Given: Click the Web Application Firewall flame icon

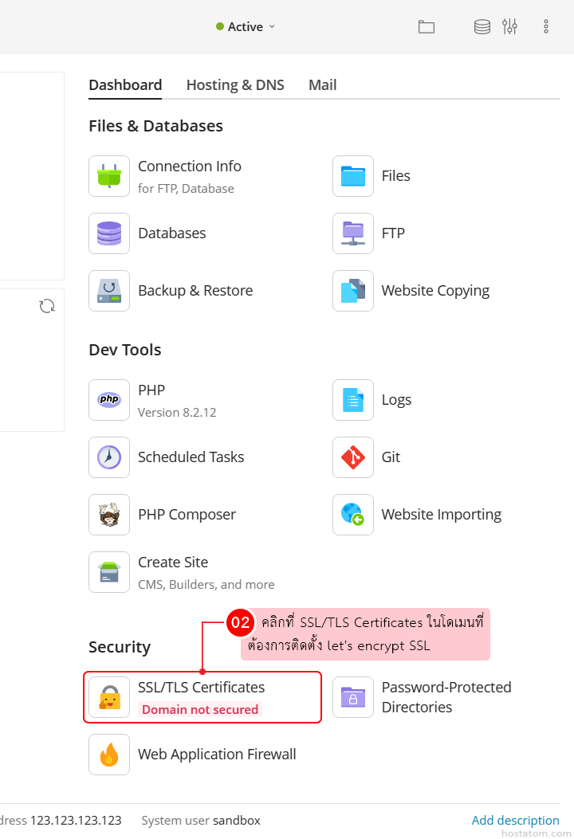Looking at the screenshot, I should pyautogui.click(x=109, y=755).
